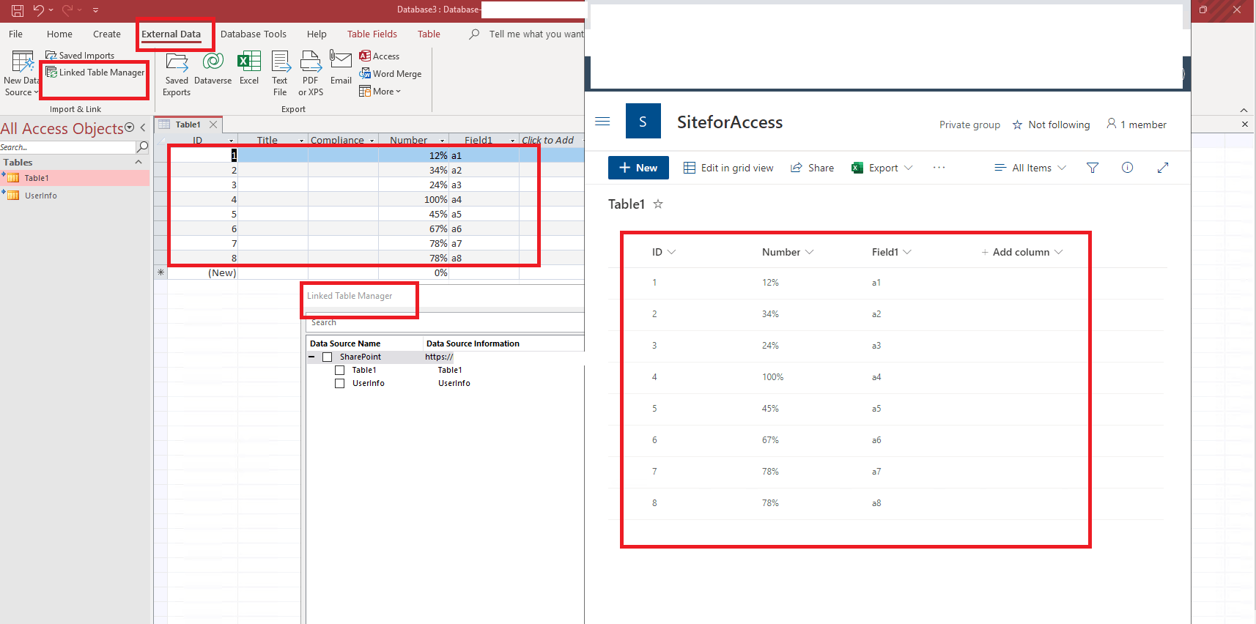Click Add column in the SharePoint list
The height and width of the screenshot is (624, 1256).
tap(1022, 252)
